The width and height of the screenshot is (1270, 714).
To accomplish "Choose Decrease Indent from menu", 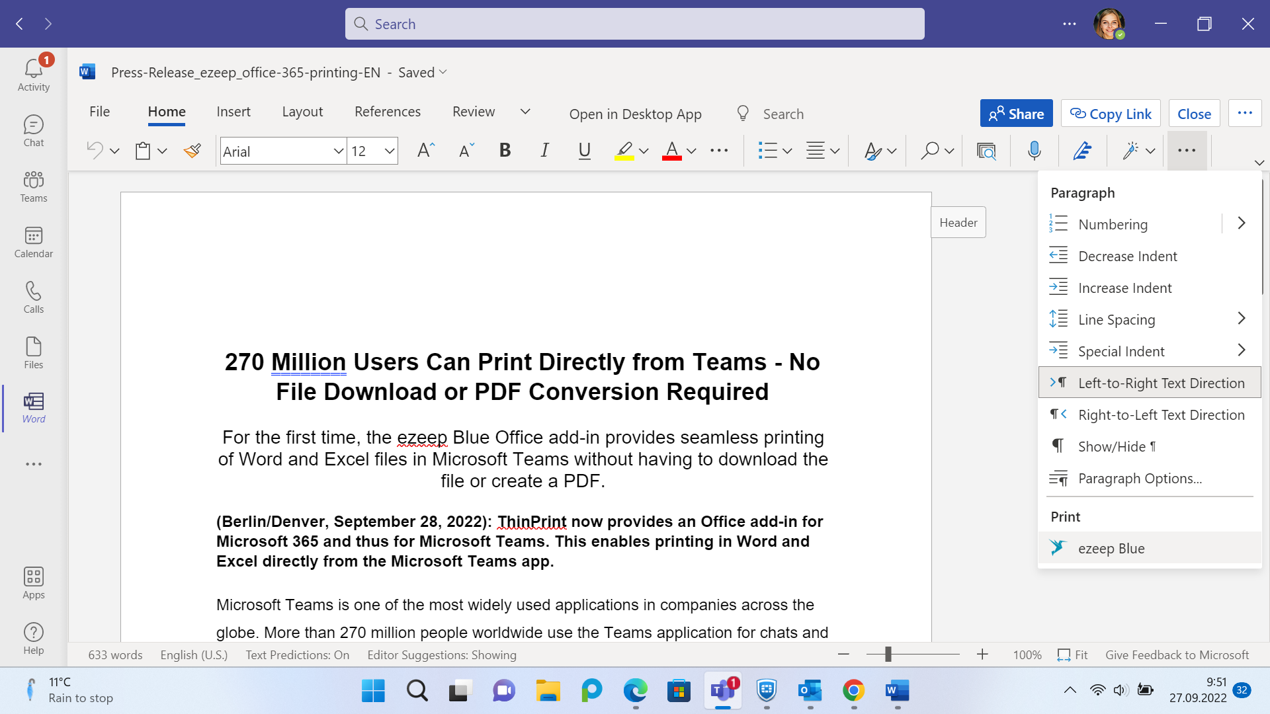I will pos(1150,256).
